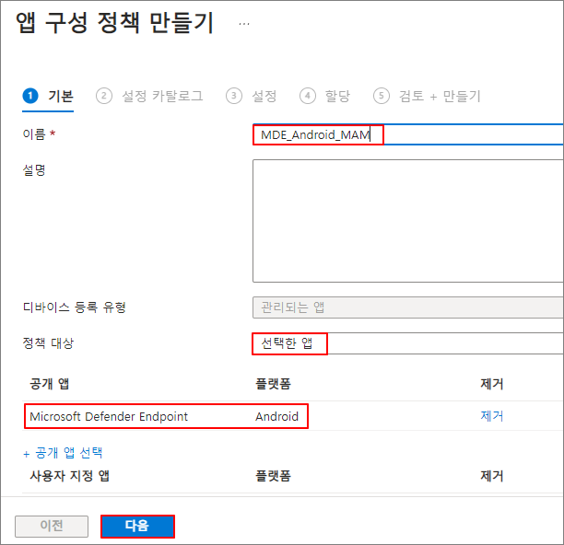Image resolution: width=564 pixels, height=545 pixels.
Task: Go to the 설정 카탈로그 step
Action: pyautogui.click(x=149, y=96)
